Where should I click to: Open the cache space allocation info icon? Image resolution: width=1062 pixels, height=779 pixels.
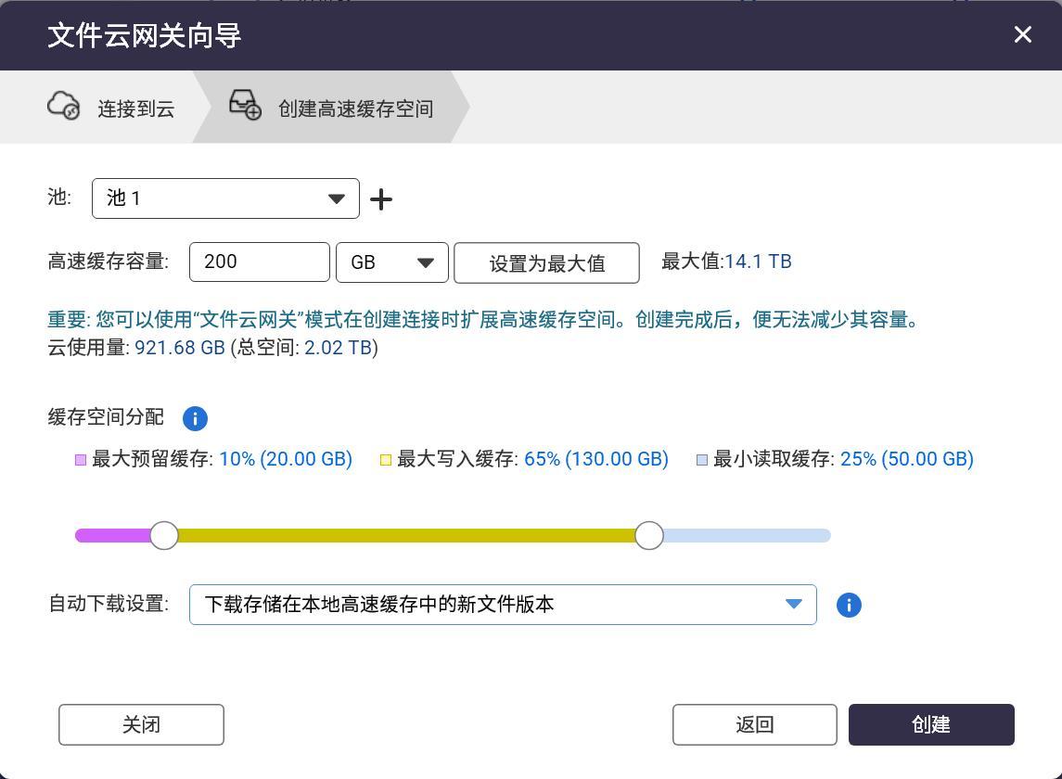click(195, 418)
